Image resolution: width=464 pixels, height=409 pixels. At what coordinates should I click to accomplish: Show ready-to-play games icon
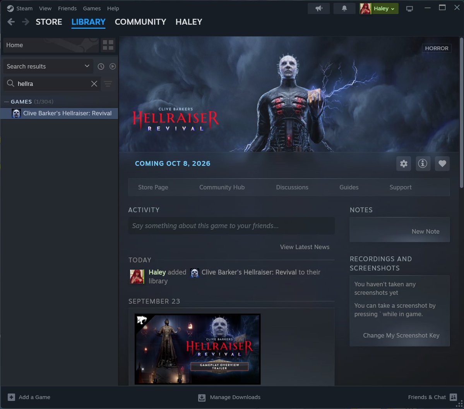click(113, 66)
